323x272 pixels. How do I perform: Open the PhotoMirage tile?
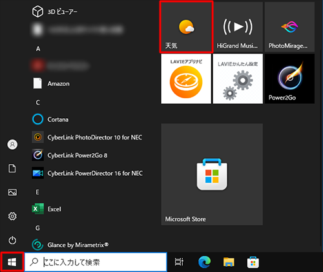coord(289,27)
